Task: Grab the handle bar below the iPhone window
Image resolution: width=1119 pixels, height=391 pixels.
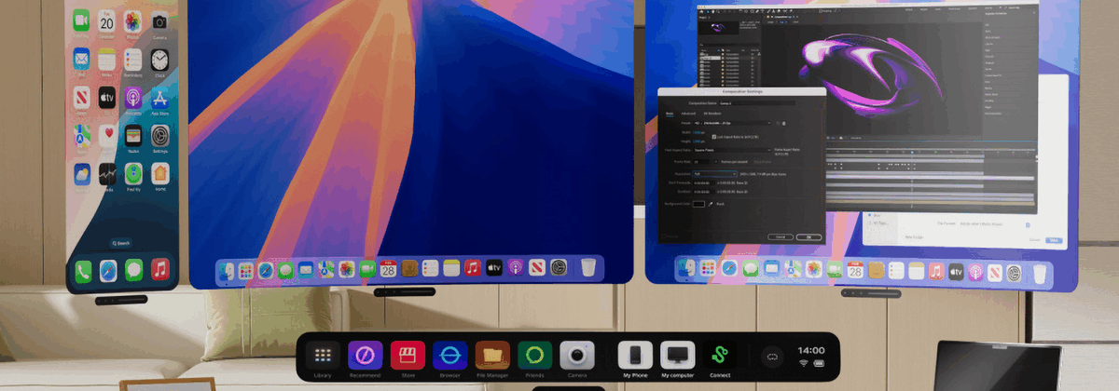Action: [120, 301]
